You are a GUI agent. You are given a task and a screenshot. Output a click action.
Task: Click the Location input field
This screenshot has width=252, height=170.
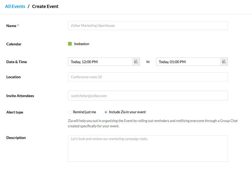[x=148, y=77]
